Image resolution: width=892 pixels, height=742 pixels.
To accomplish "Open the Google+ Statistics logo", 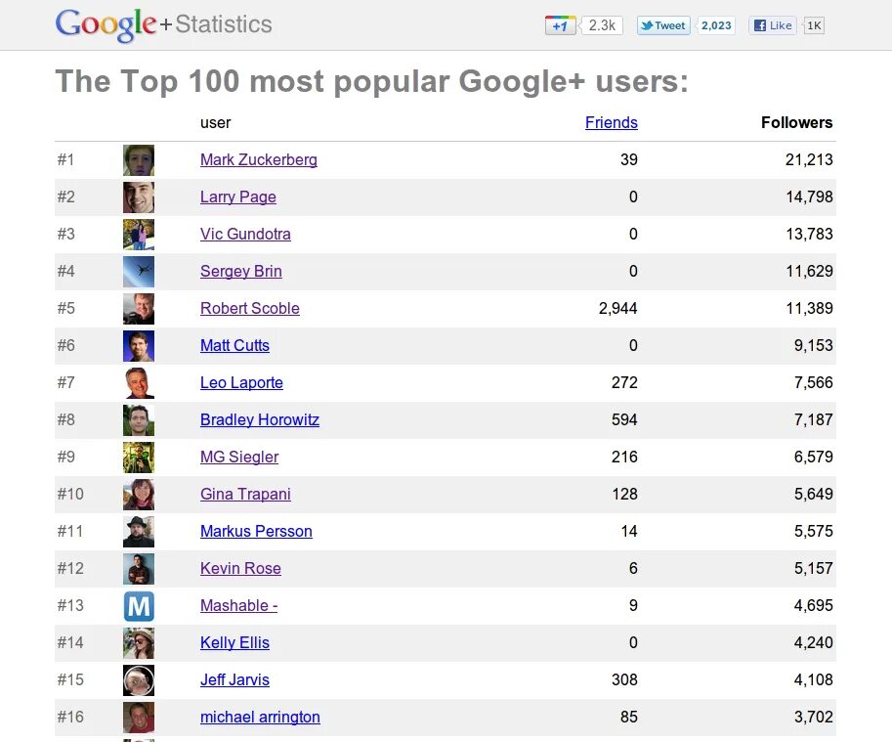I will point(164,24).
